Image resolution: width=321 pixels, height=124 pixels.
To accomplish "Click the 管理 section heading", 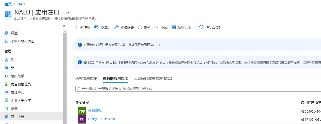I will (x=8, y=51).
